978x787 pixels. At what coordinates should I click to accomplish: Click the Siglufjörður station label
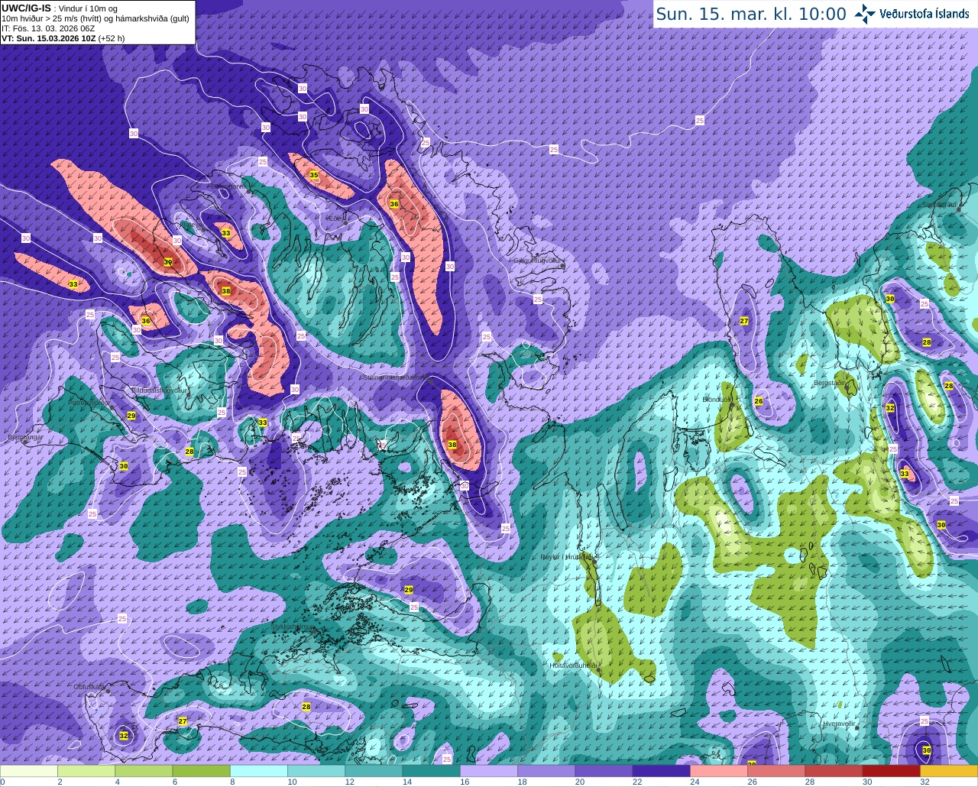pos(941,205)
